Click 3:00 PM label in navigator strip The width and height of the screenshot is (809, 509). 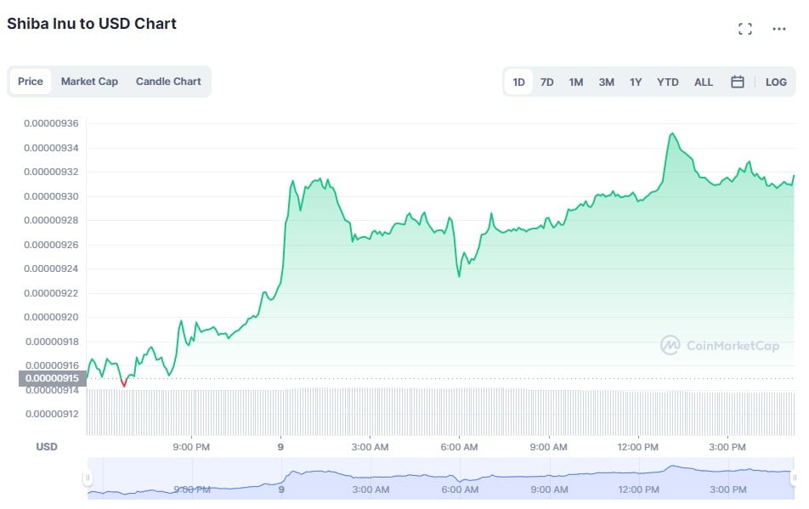click(x=728, y=489)
